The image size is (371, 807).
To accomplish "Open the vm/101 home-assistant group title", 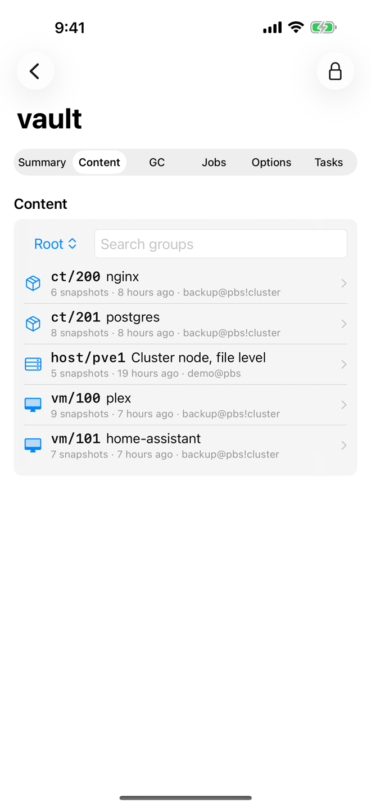I will tap(126, 438).
